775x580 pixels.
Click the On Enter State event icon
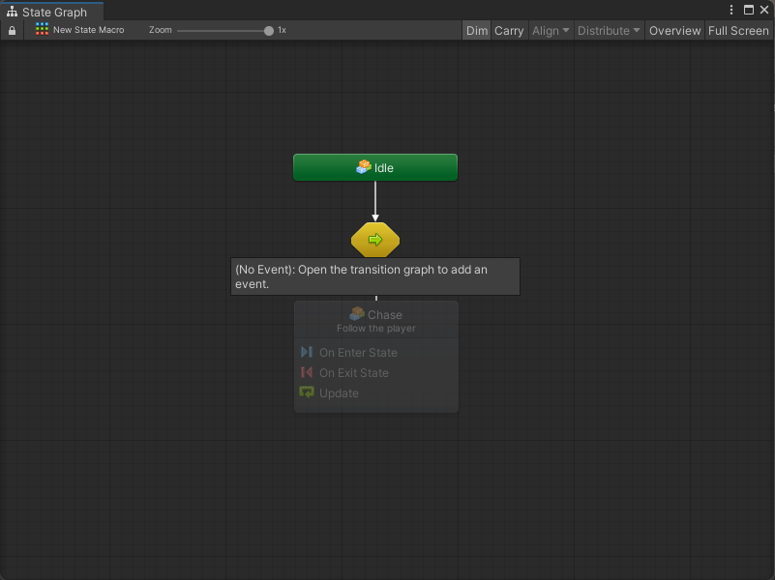(x=307, y=353)
